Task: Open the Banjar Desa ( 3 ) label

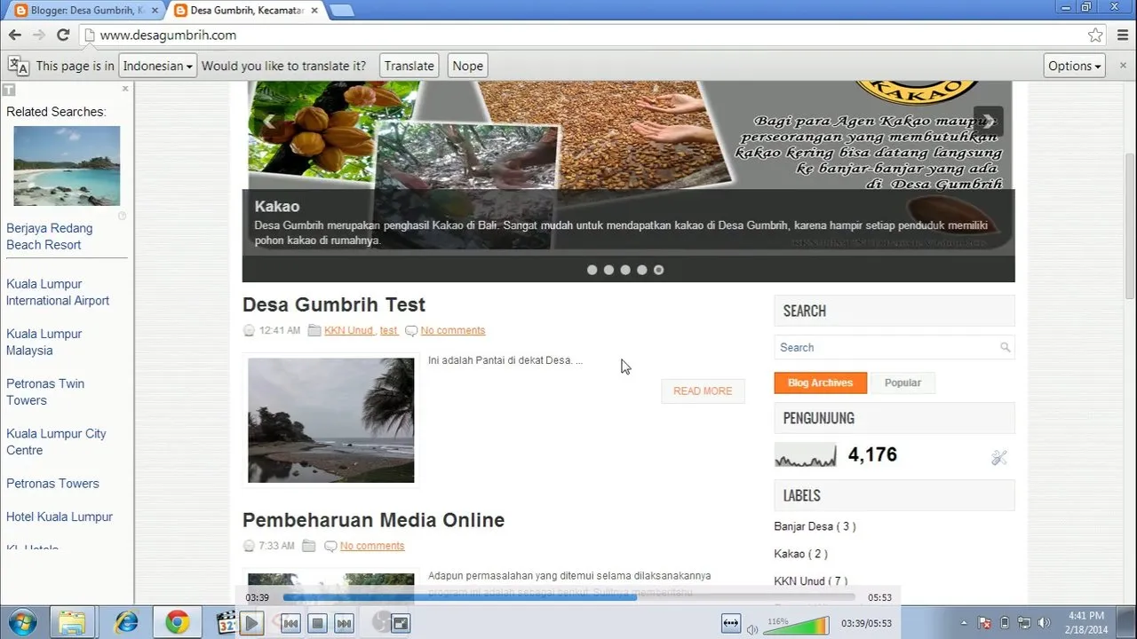Action: (x=815, y=526)
